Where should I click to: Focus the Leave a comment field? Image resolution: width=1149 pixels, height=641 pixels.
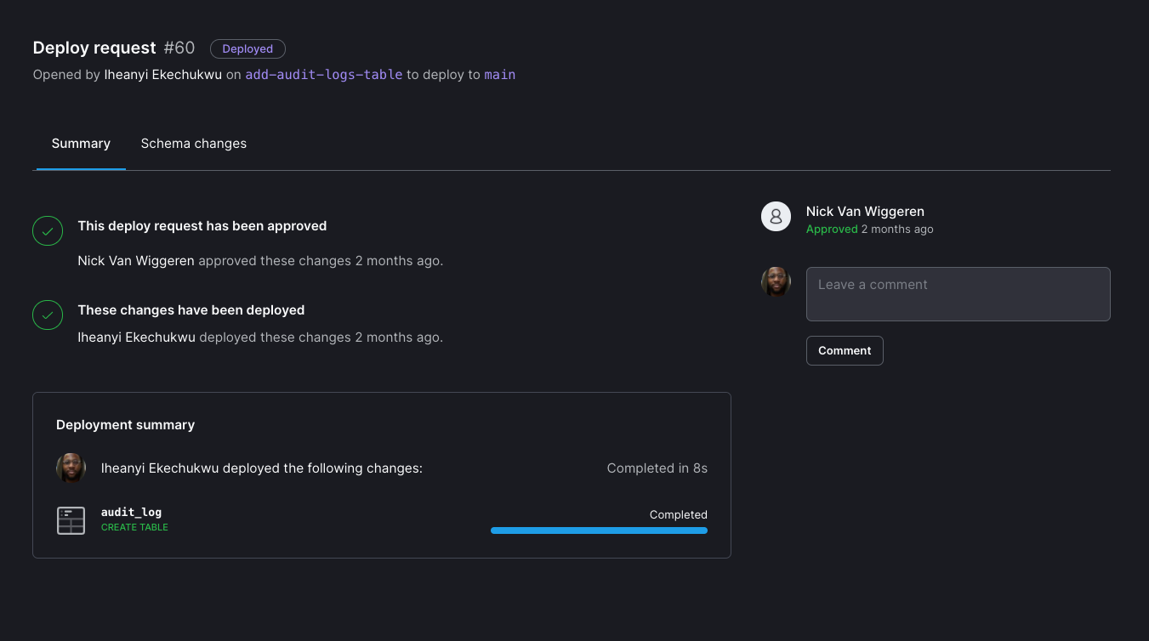click(x=958, y=294)
